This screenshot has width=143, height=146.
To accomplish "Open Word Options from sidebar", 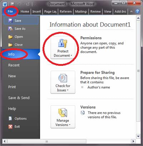I will (x=18, y=118).
